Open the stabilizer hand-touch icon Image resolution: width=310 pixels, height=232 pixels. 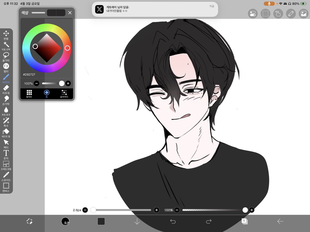click(x=278, y=14)
